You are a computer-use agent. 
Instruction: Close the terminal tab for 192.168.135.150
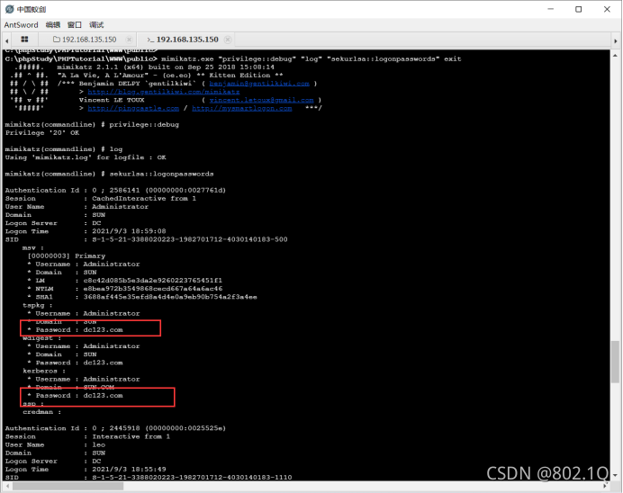227,40
